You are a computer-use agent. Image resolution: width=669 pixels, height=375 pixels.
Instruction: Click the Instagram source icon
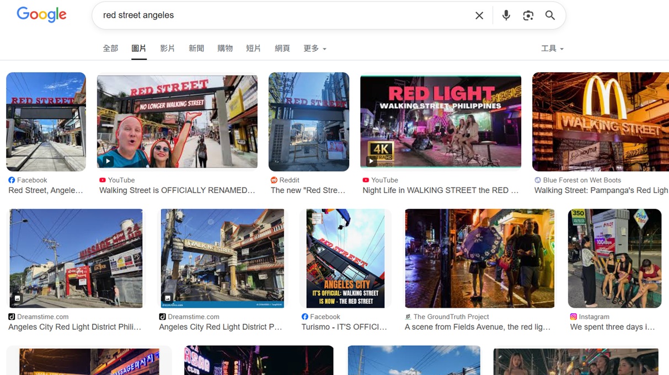coord(574,317)
